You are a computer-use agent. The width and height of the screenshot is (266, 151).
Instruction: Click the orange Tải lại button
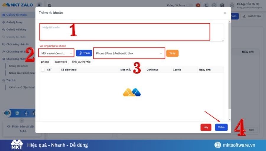coord(172,53)
